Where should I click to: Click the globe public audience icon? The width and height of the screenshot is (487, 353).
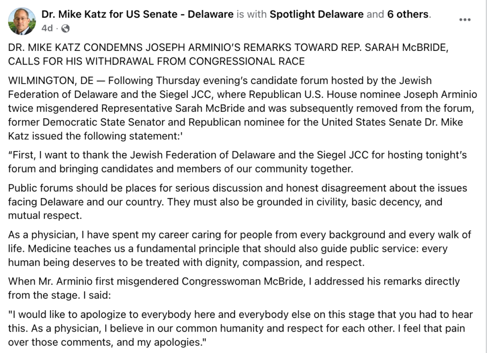tap(66, 29)
